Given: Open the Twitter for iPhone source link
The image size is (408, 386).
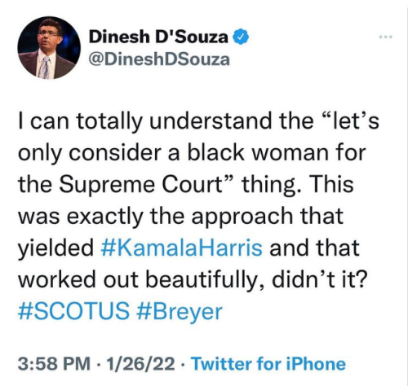Looking at the screenshot, I should click(x=268, y=364).
